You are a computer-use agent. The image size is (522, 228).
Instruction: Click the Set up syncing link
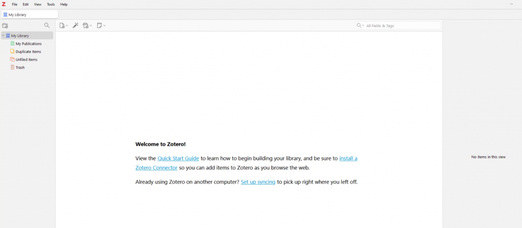click(258, 182)
